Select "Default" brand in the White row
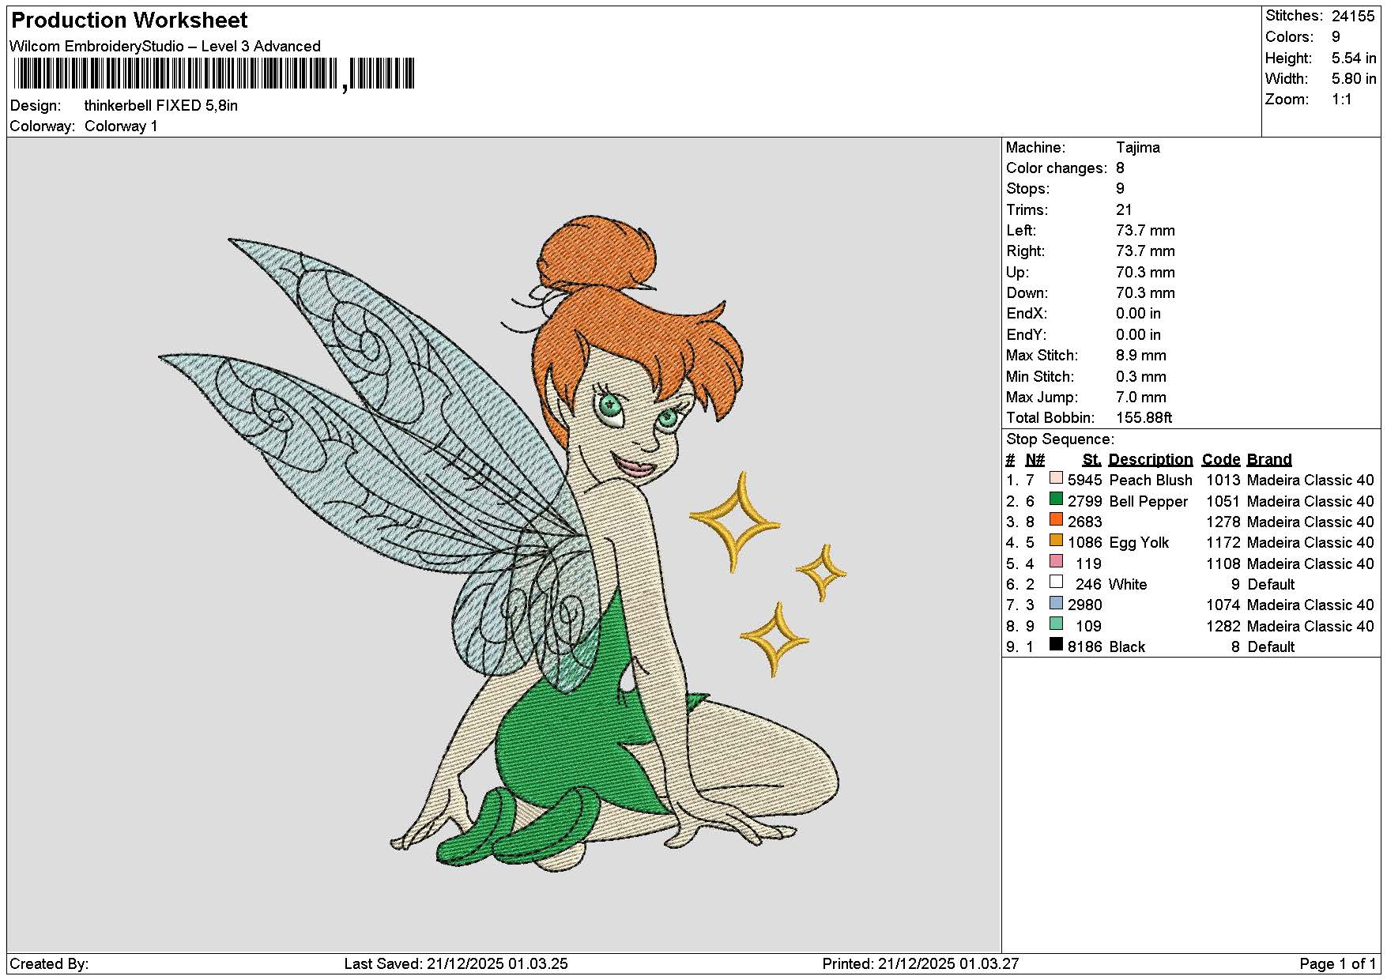The image size is (1387, 980). click(x=1271, y=585)
